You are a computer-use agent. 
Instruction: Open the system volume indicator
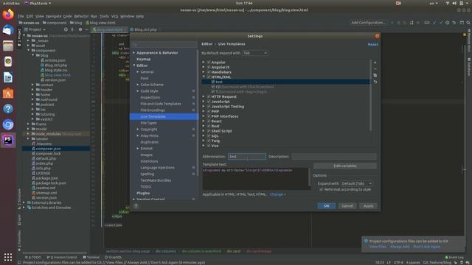pyautogui.click(x=454, y=3)
